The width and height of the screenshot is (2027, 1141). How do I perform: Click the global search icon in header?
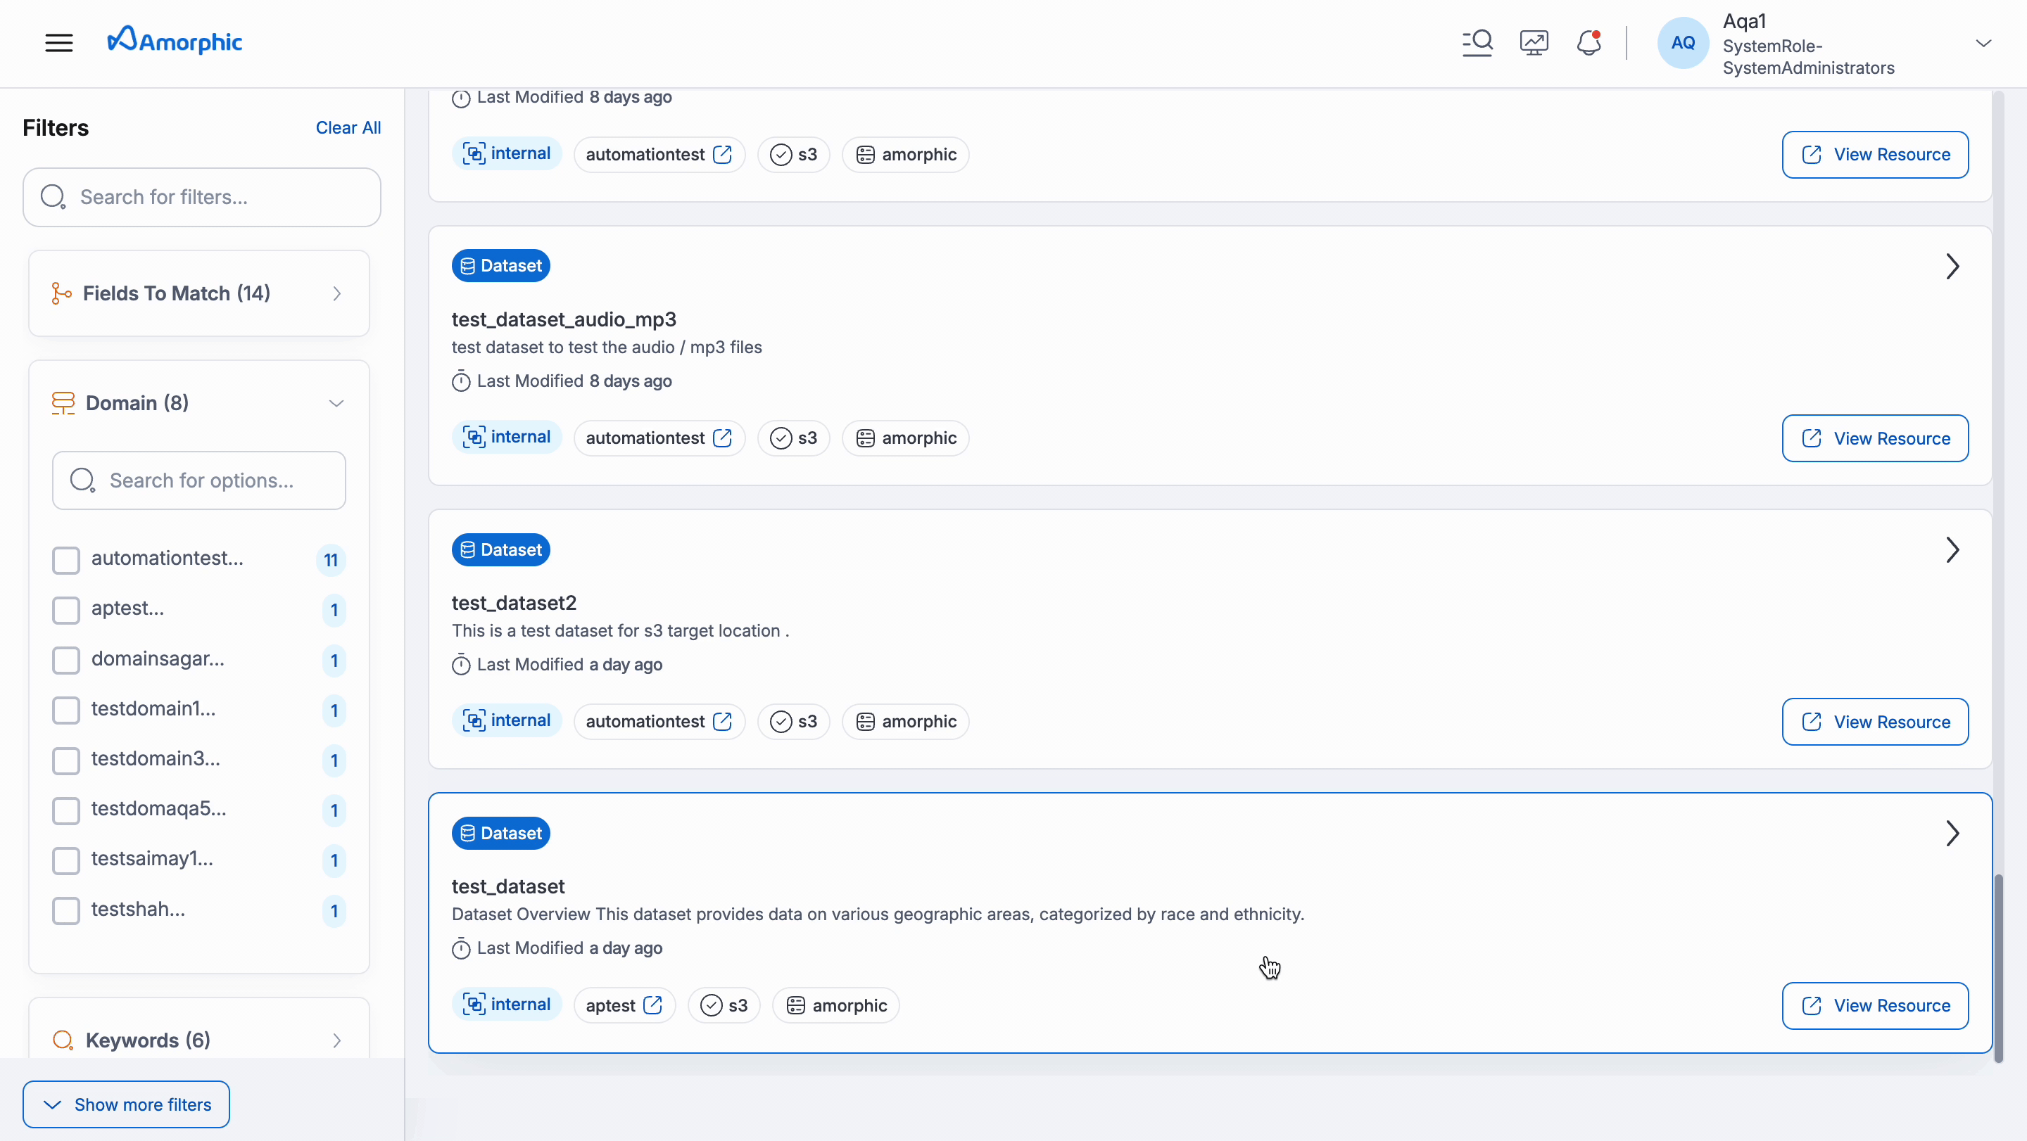(1477, 42)
